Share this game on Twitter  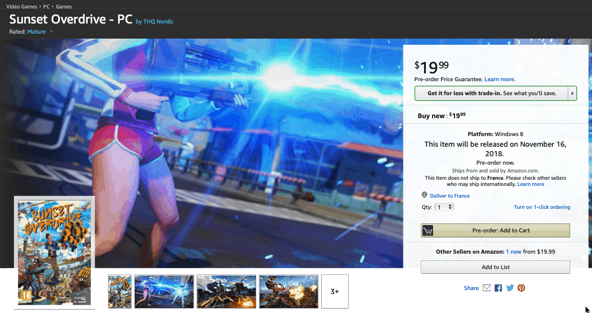[510, 288]
